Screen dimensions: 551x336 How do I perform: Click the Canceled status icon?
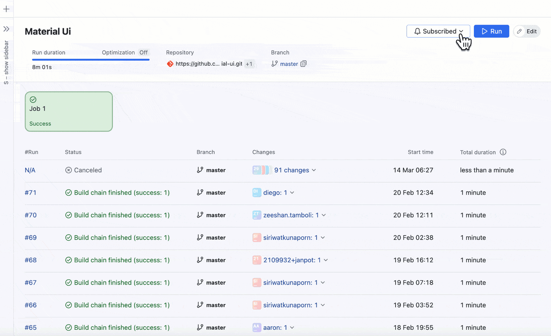tap(68, 170)
